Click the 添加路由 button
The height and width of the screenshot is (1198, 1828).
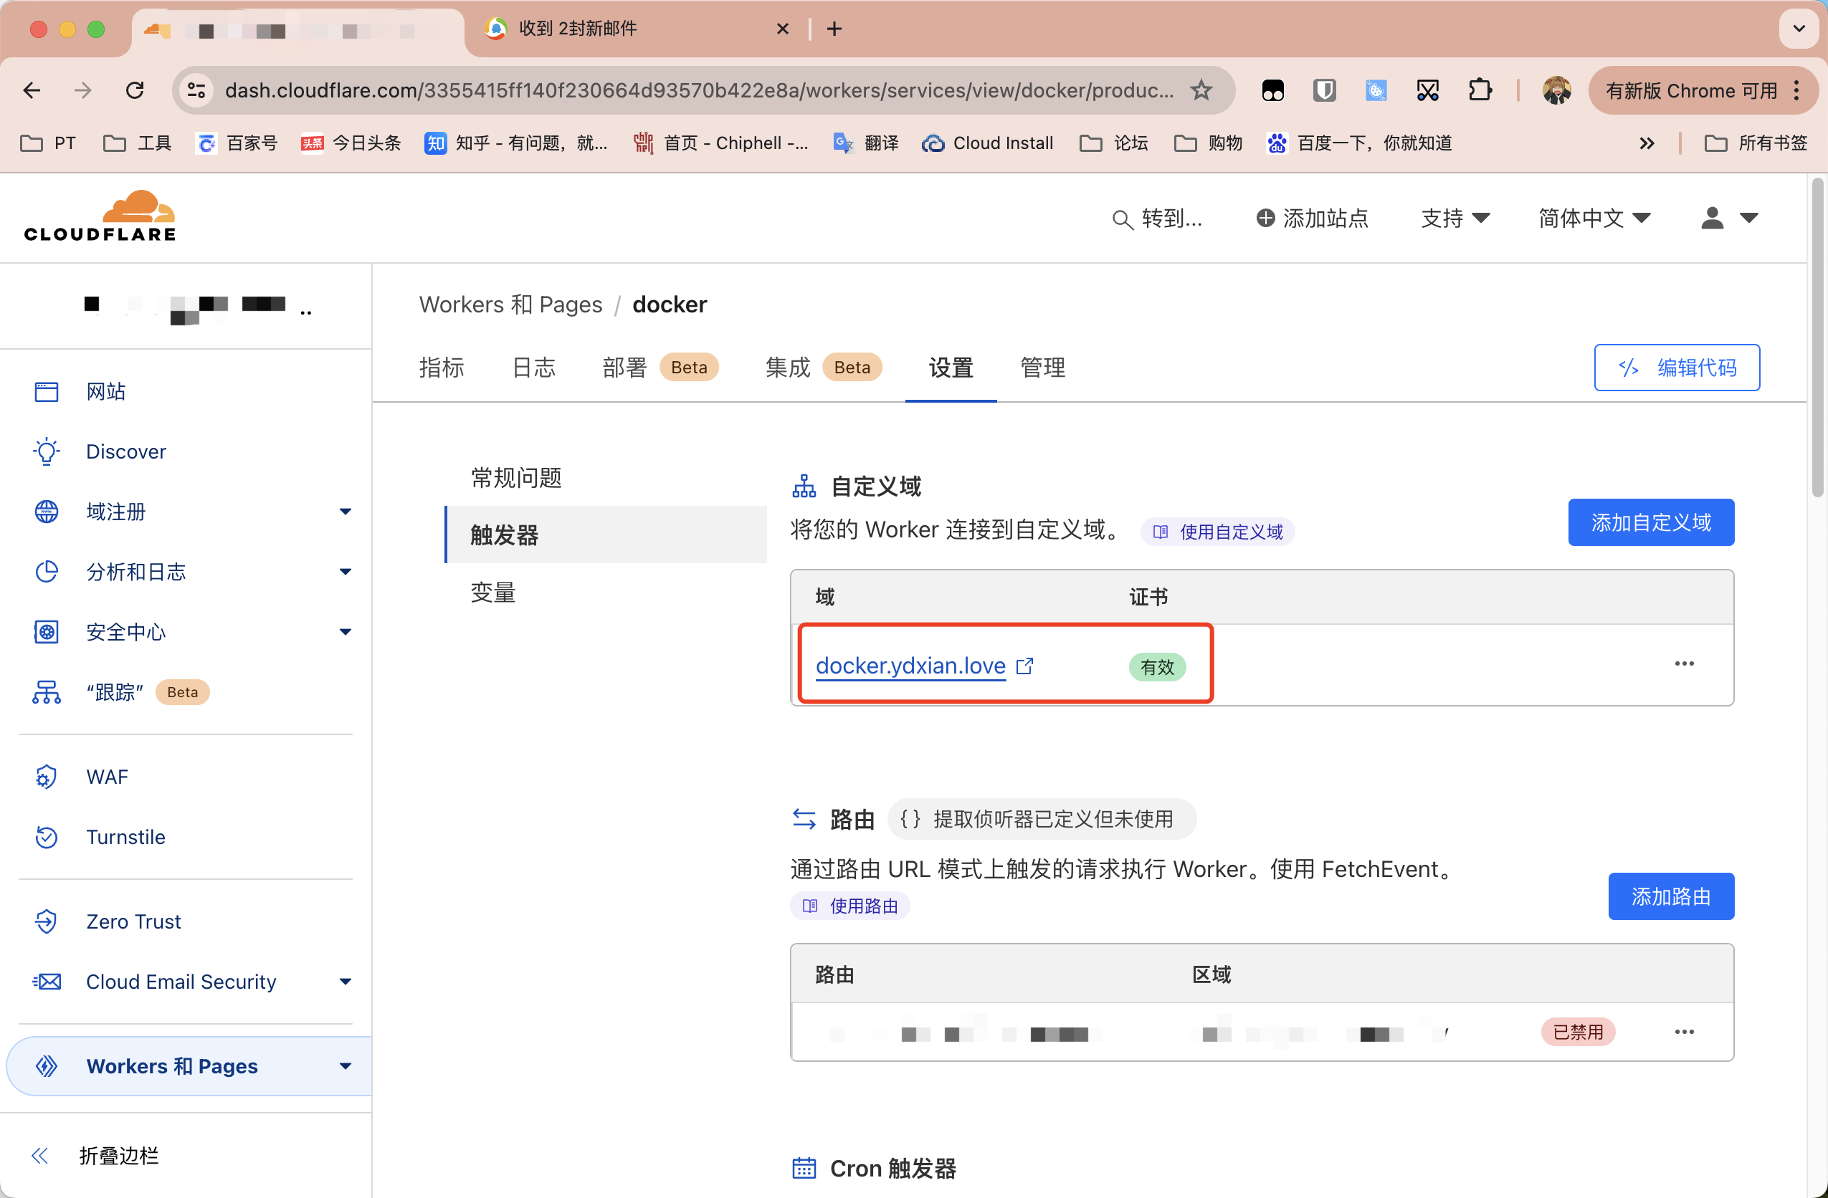coord(1671,896)
